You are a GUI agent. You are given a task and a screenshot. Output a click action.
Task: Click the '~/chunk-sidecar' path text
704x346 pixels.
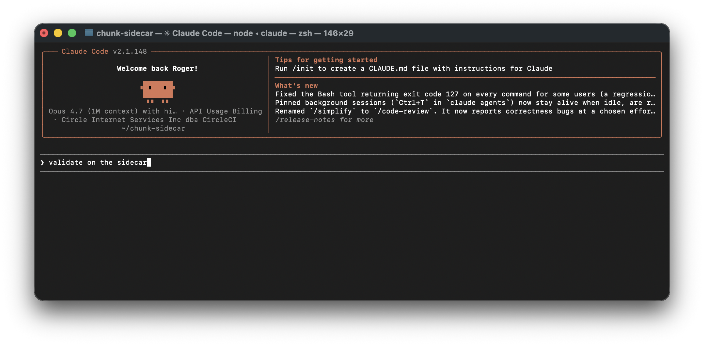(153, 128)
